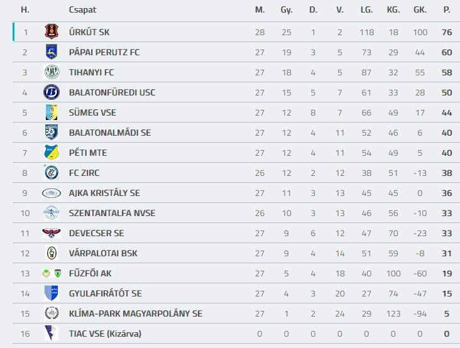Open the Ajka Kristály SE team page
The height and width of the screenshot is (348, 460).
tap(104, 193)
